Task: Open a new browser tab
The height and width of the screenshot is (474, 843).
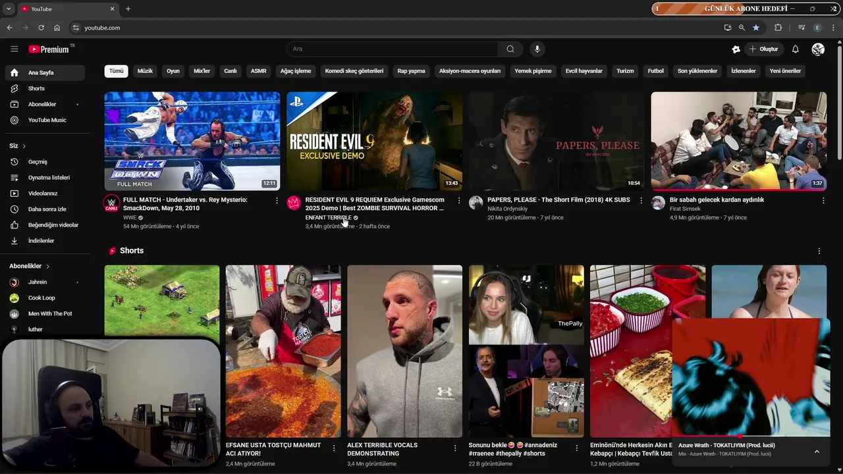Action: click(128, 9)
